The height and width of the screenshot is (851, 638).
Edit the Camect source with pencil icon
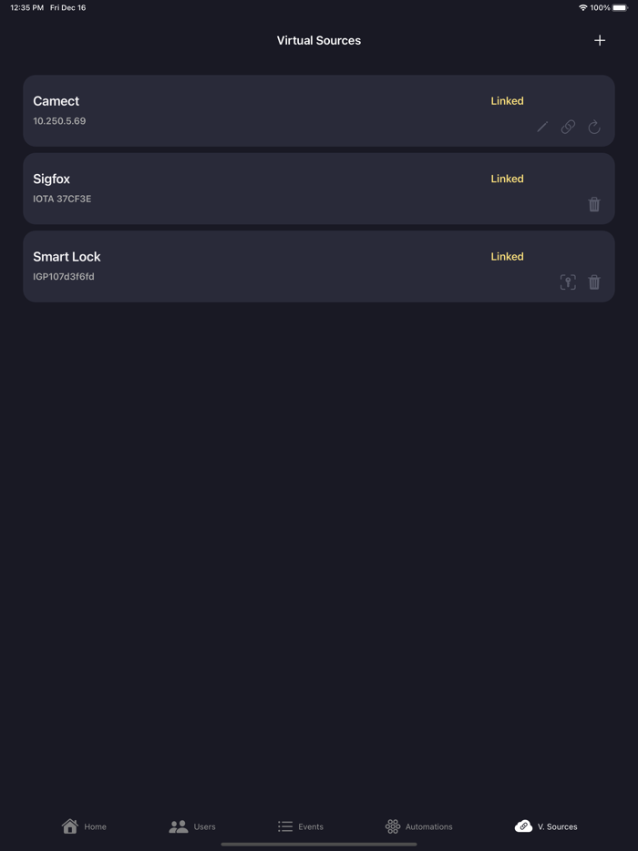(x=542, y=128)
